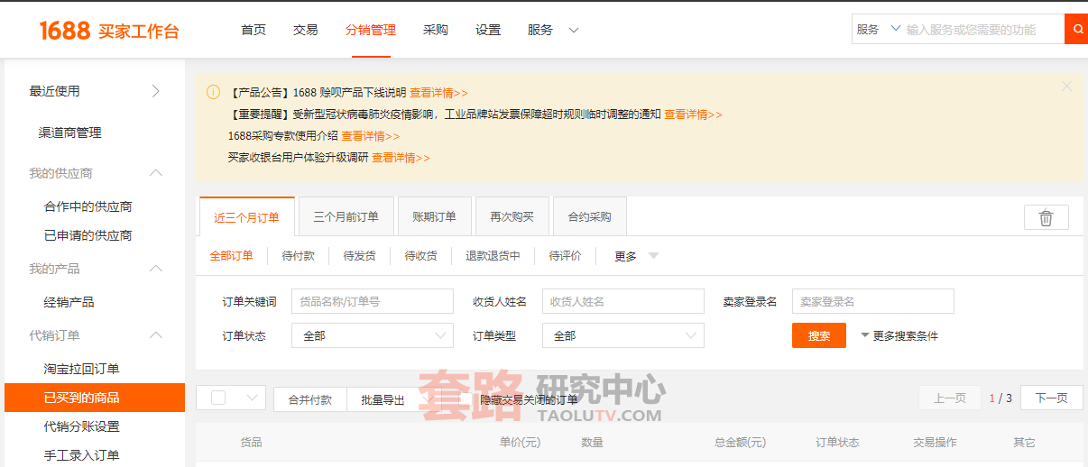
Task: Switch to 账期订单 tab
Action: coord(435,217)
